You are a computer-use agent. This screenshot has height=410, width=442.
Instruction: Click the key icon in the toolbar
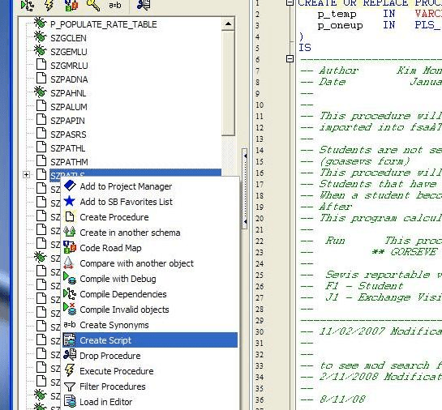pos(93,5)
